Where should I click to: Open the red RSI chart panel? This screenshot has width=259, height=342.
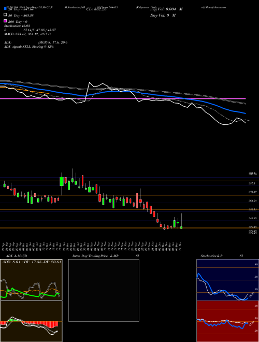click(227, 321)
